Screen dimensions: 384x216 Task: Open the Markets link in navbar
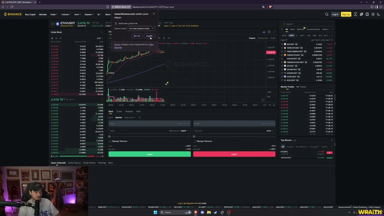(43, 14)
